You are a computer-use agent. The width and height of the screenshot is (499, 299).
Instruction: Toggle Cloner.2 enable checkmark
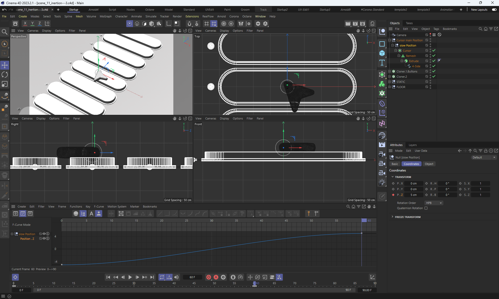pyautogui.click(x=434, y=76)
